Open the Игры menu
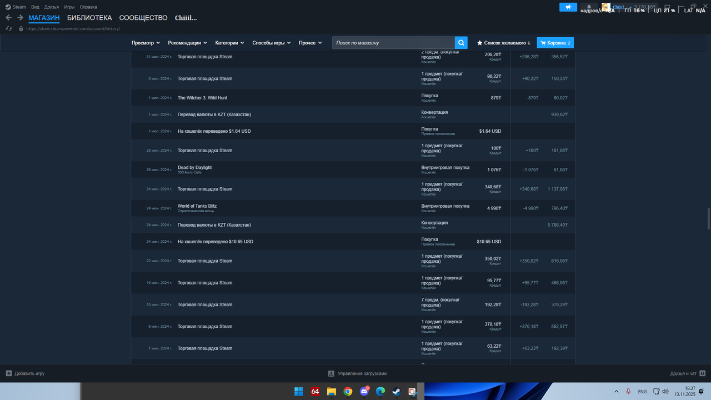This screenshot has width=711, height=400. click(69, 7)
